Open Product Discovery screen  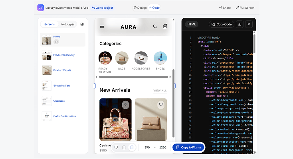[x=64, y=55]
